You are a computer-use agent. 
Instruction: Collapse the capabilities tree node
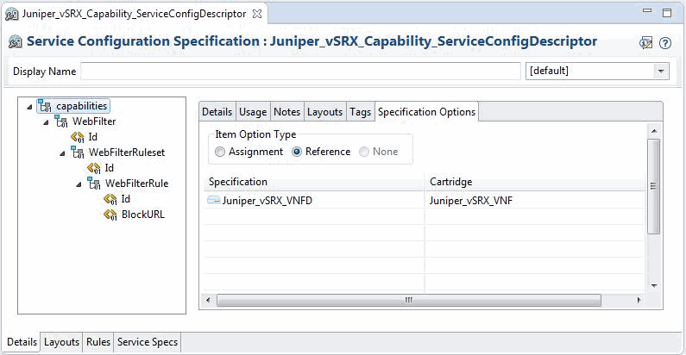[29, 107]
